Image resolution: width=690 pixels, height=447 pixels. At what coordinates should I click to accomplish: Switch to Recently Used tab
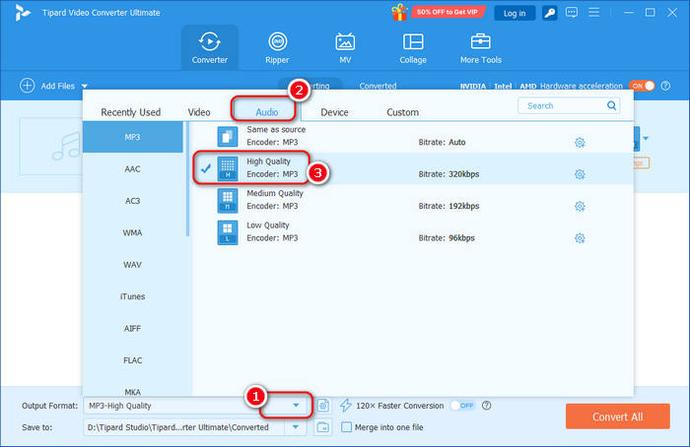point(131,112)
